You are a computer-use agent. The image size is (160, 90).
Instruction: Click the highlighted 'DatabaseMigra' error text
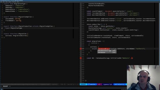tap(104, 49)
